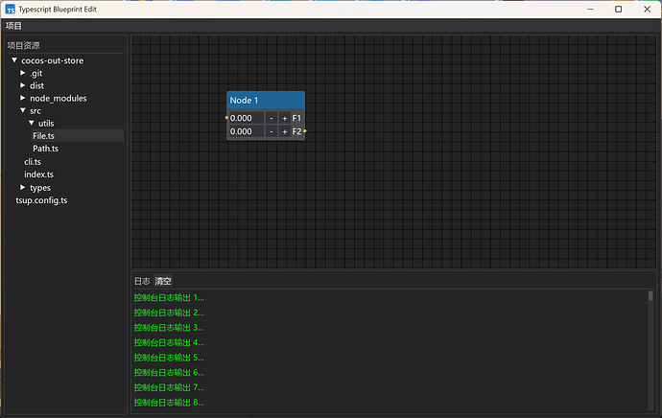Click the F2 output pin dot
This screenshot has height=418, width=662.
(305, 131)
